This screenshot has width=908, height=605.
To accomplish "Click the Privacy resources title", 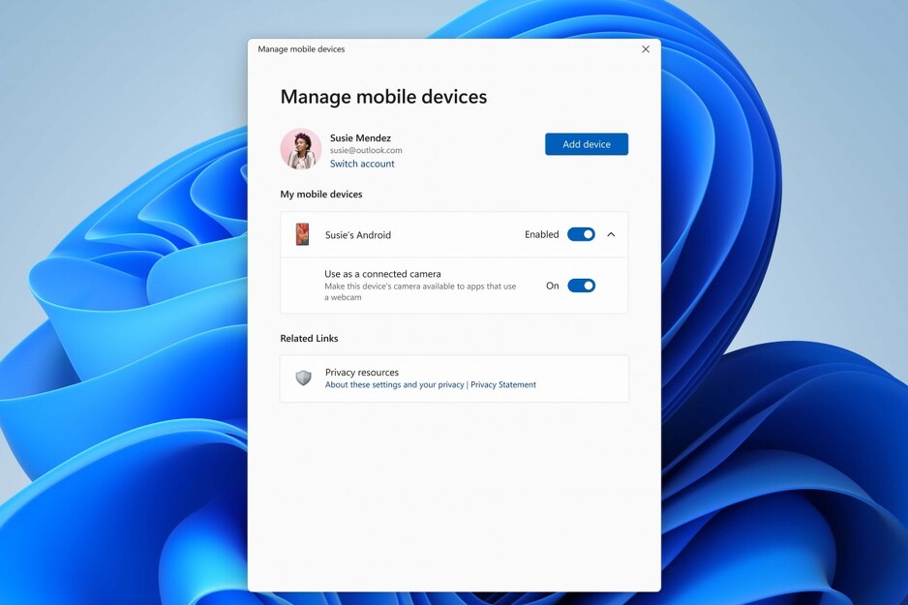I will click(362, 373).
